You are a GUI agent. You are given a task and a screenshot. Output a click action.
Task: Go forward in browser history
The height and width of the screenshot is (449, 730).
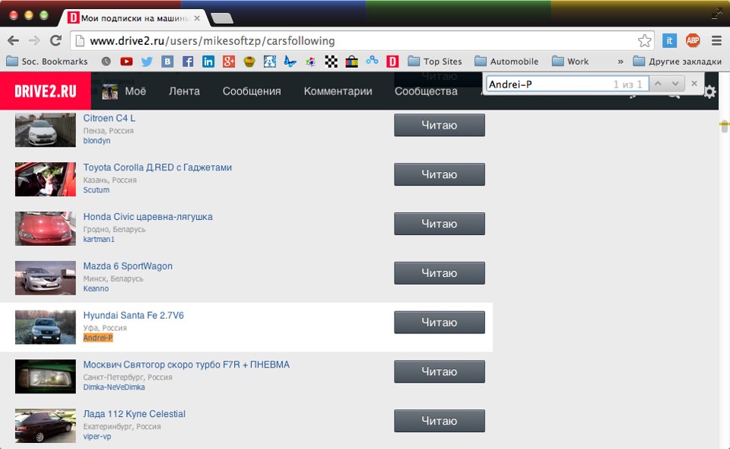point(34,41)
